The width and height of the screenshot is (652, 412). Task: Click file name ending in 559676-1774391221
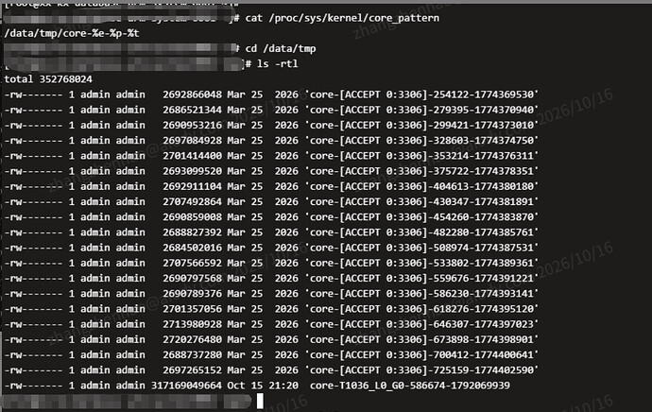tap(422, 278)
